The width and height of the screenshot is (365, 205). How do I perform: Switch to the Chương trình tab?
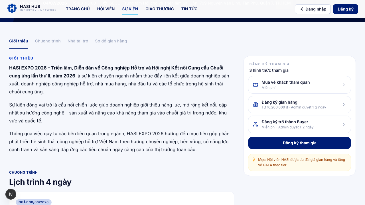click(x=48, y=41)
